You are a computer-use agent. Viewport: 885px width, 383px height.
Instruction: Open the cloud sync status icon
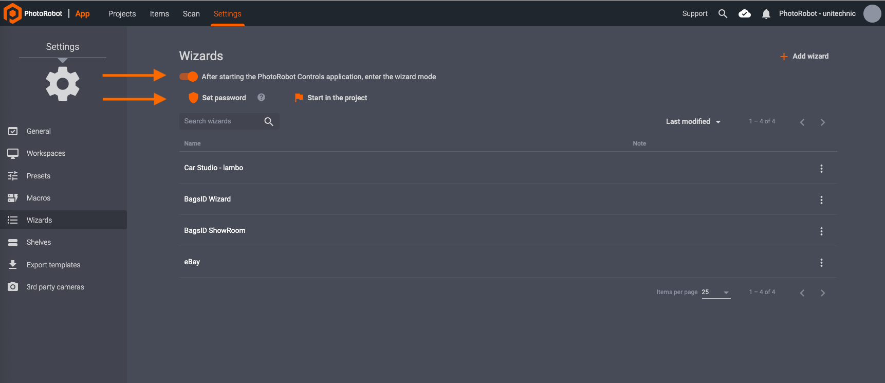click(744, 14)
